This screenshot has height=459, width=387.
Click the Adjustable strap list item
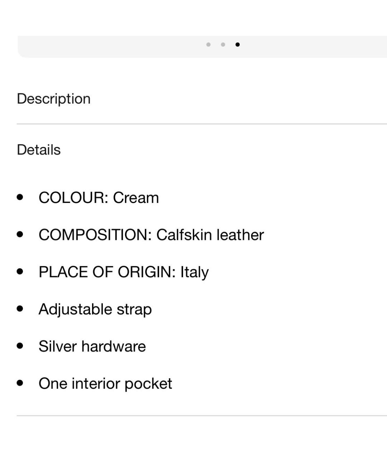(x=95, y=309)
